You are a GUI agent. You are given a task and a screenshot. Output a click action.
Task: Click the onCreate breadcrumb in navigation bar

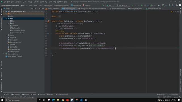(x=86, y=5)
